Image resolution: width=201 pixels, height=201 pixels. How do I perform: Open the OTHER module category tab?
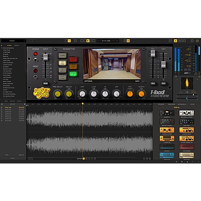tap(193, 104)
